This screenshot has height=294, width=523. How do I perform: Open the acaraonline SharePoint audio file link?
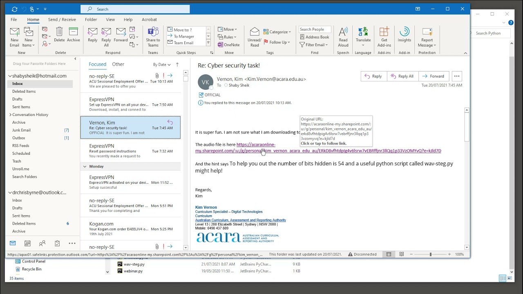[x=318, y=148]
